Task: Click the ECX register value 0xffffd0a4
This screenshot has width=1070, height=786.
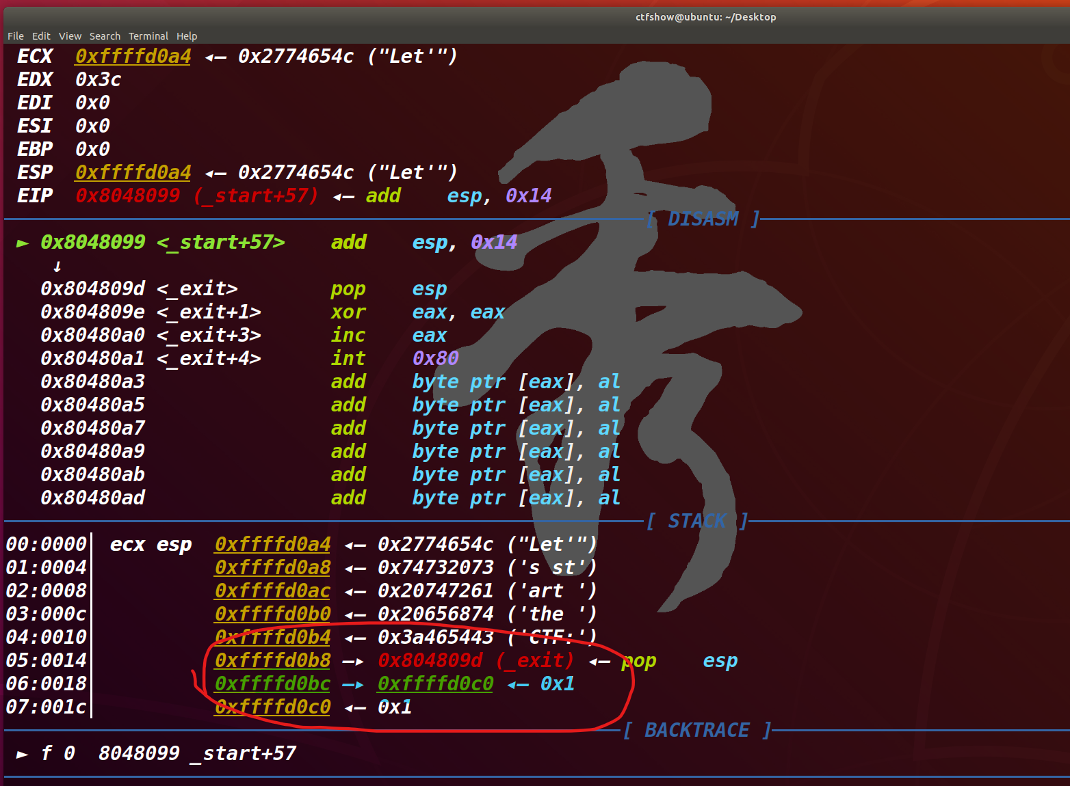Action: pos(133,56)
